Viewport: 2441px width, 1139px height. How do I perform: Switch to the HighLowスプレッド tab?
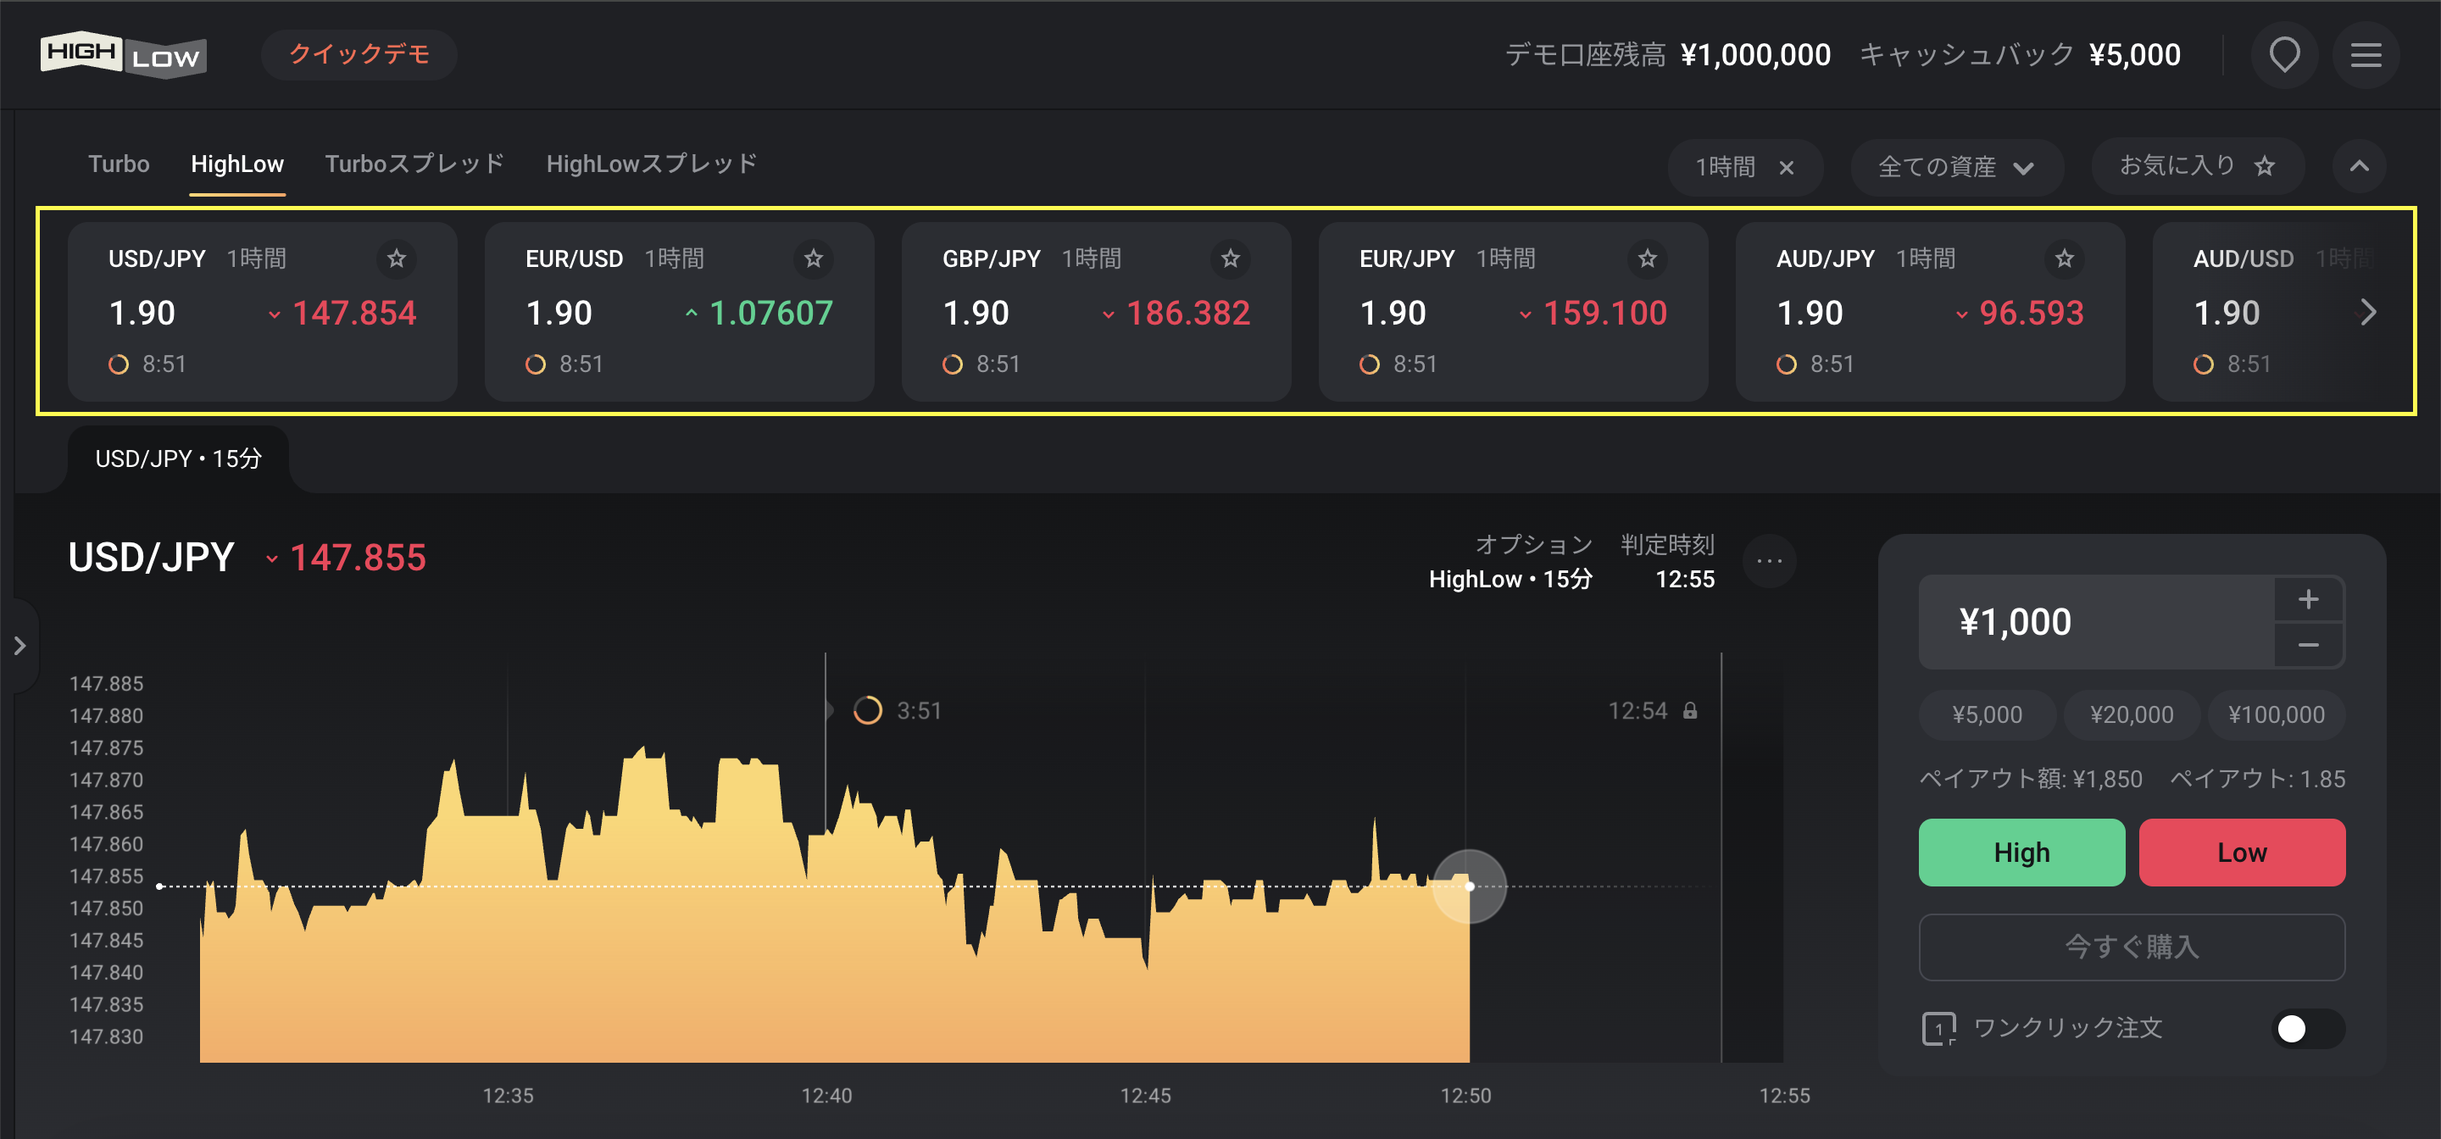(652, 164)
